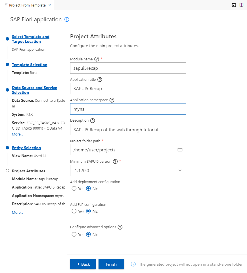Open info icon next to SAP Fiori application
The image size is (247, 273).
67,19
